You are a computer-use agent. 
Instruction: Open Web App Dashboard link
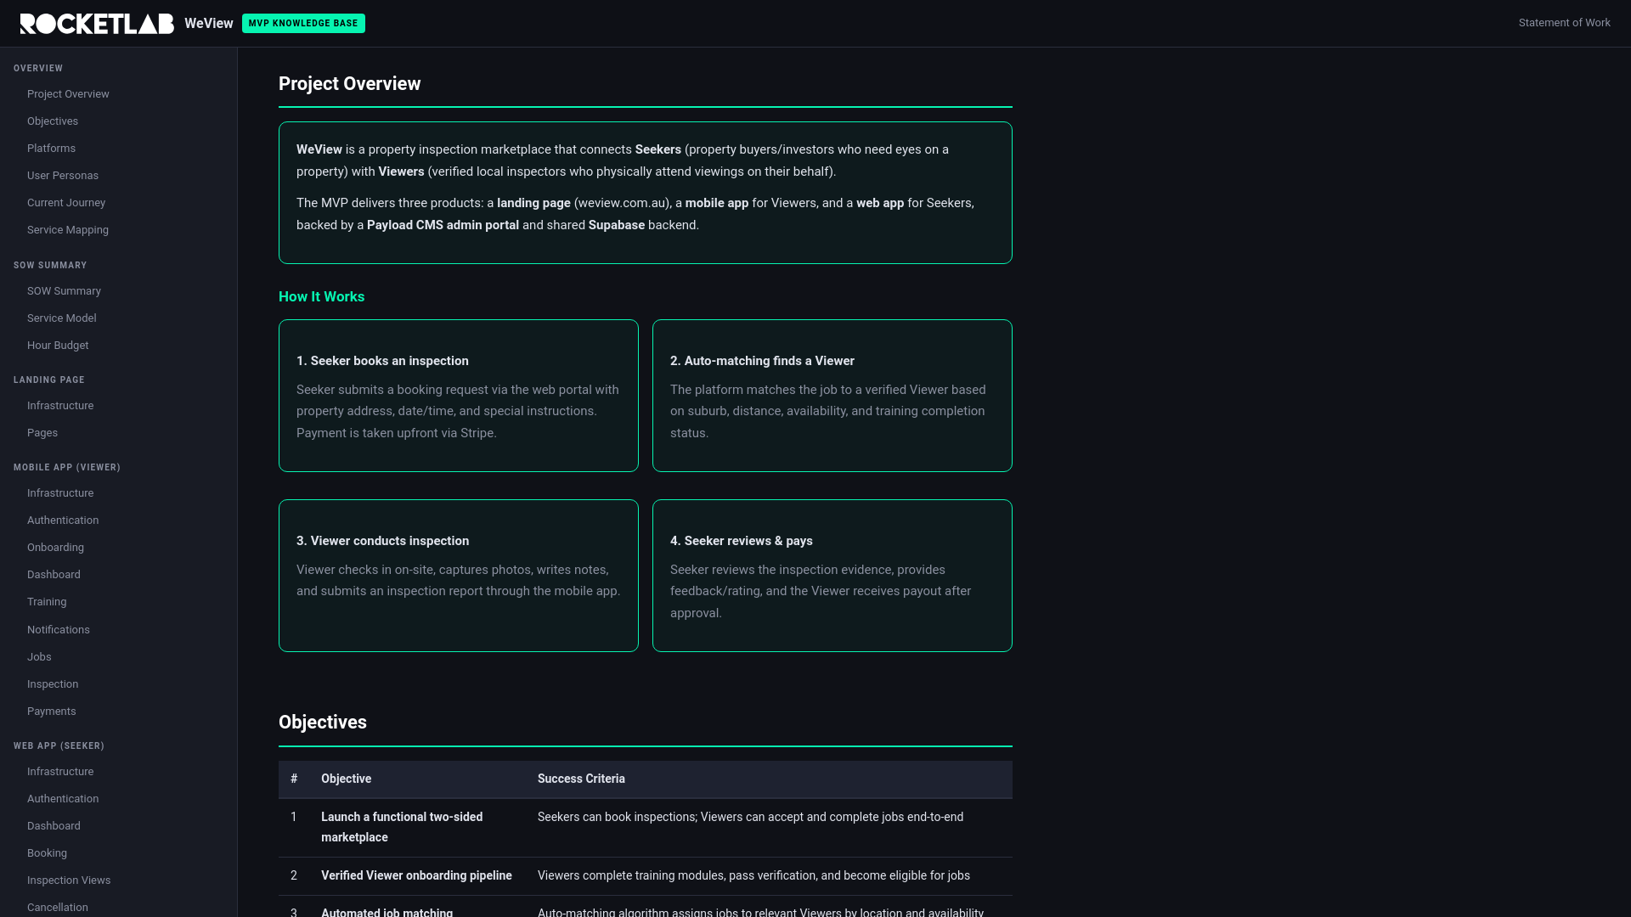point(54,826)
